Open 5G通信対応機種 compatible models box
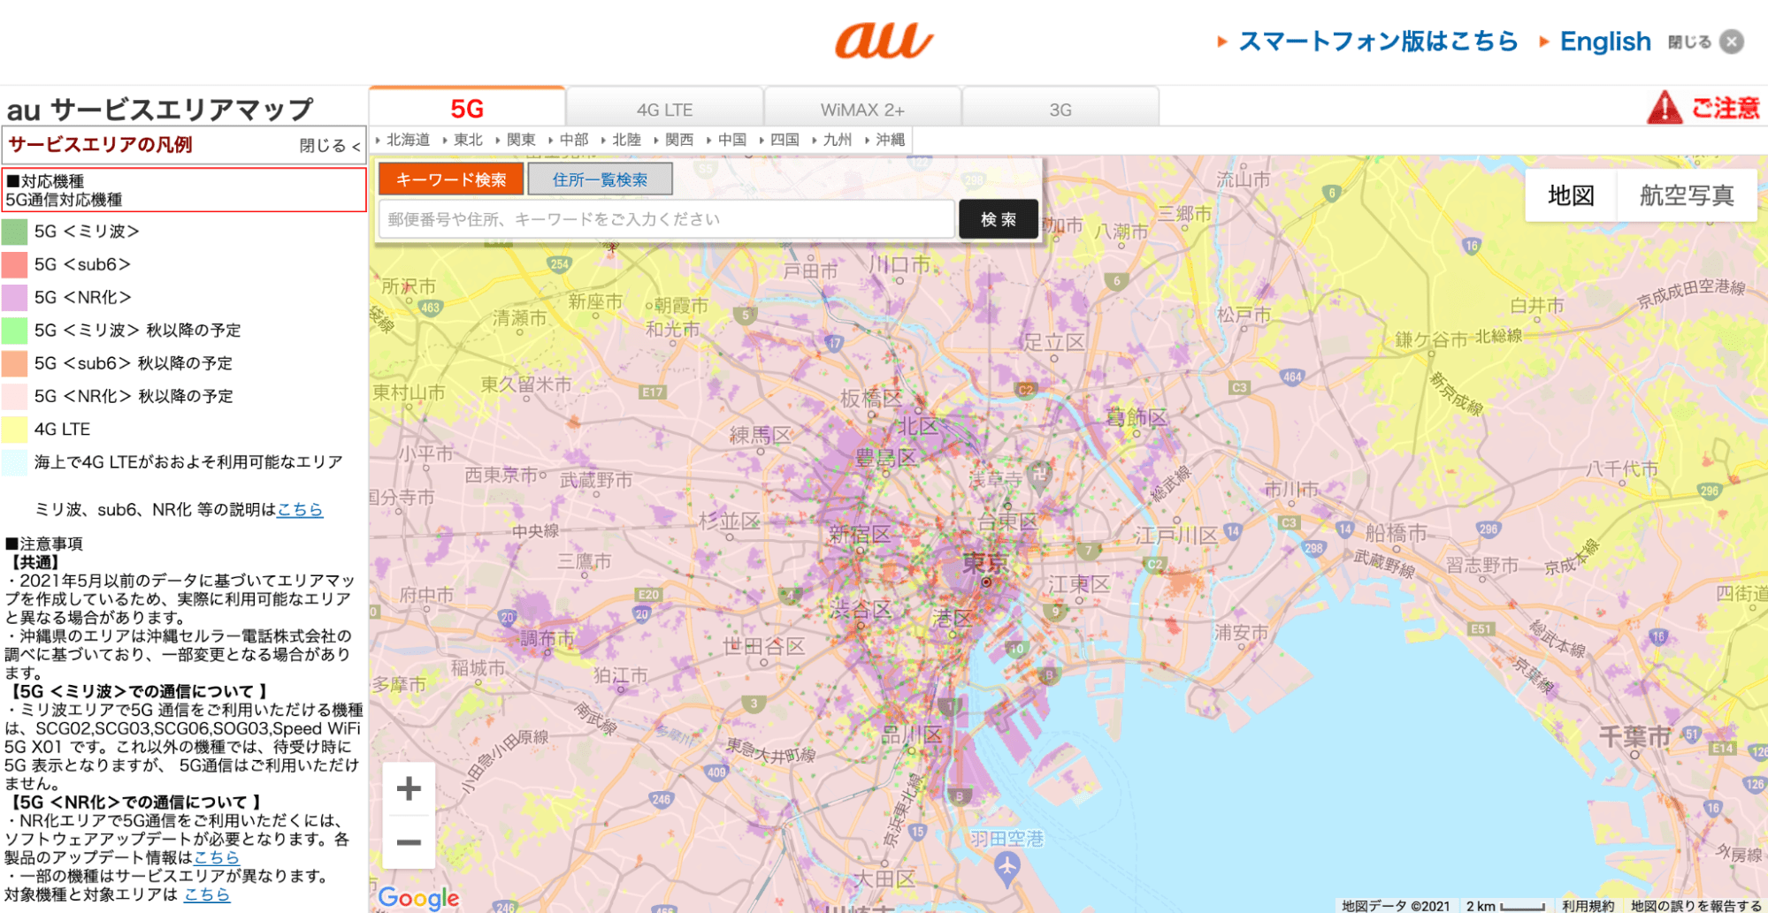Viewport: 1768px width, 913px height. click(184, 190)
